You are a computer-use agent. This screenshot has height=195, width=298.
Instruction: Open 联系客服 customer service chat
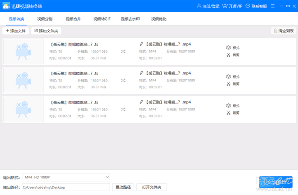pyautogui.click(x=256, y=6)
